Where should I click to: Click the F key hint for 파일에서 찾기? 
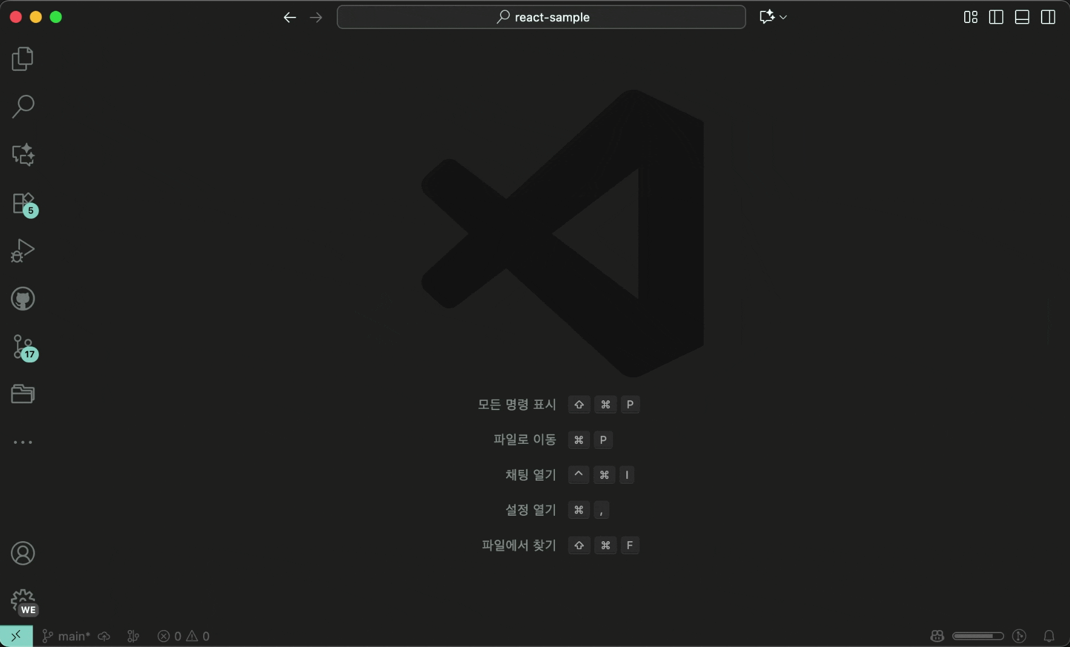[630, 545]
